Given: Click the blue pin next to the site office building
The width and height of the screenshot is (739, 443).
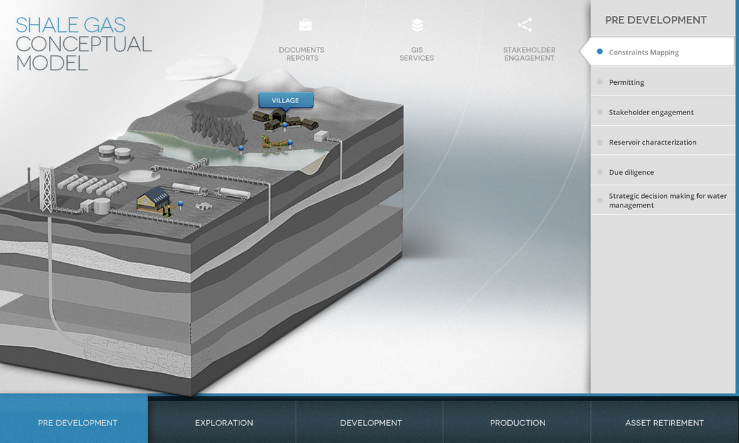Looking at the screenshot, I should tap(180, 204).
